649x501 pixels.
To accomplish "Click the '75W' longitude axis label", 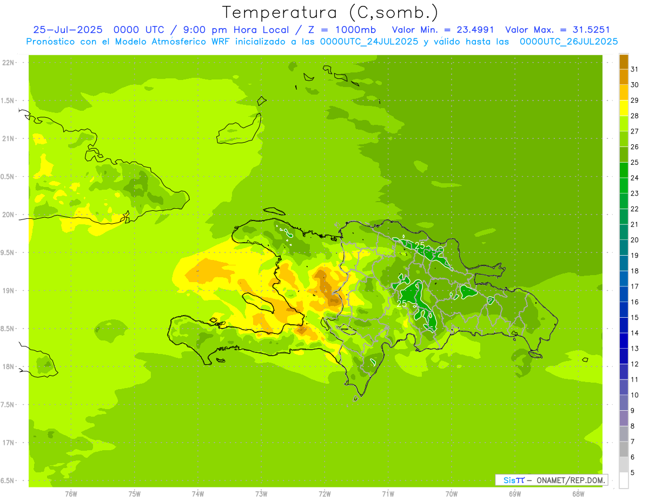I will tap(135, 494).
